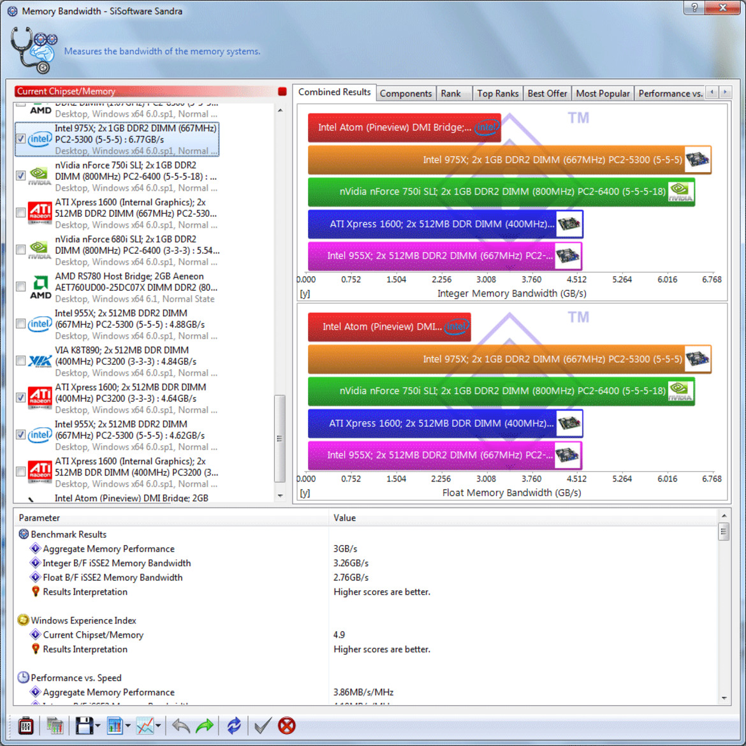Click the chipset list vertical scrollbar thumb
This screenshot has width=746, height=746.
tap(280, 439)
